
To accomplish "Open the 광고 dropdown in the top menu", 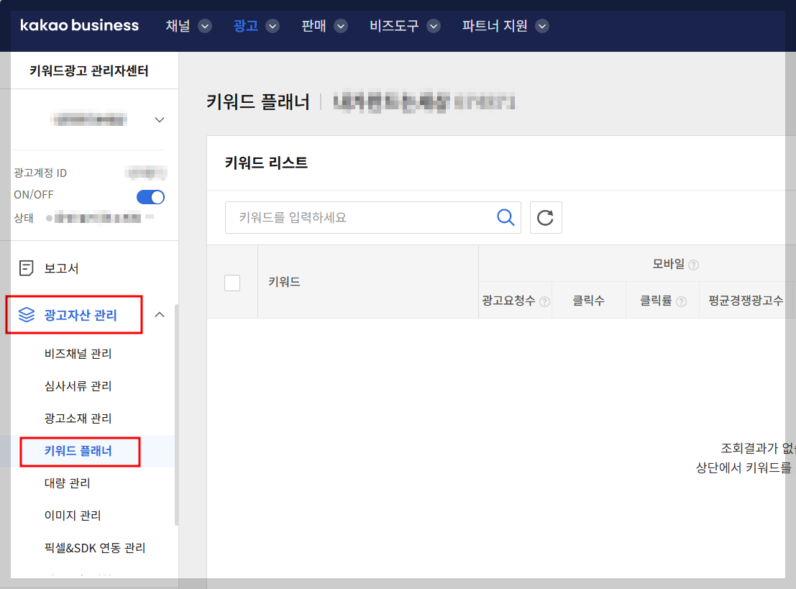I will pyautogui.click(x=255, y=25).
